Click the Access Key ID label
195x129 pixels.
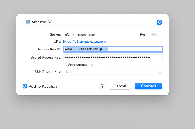point(49,49)
